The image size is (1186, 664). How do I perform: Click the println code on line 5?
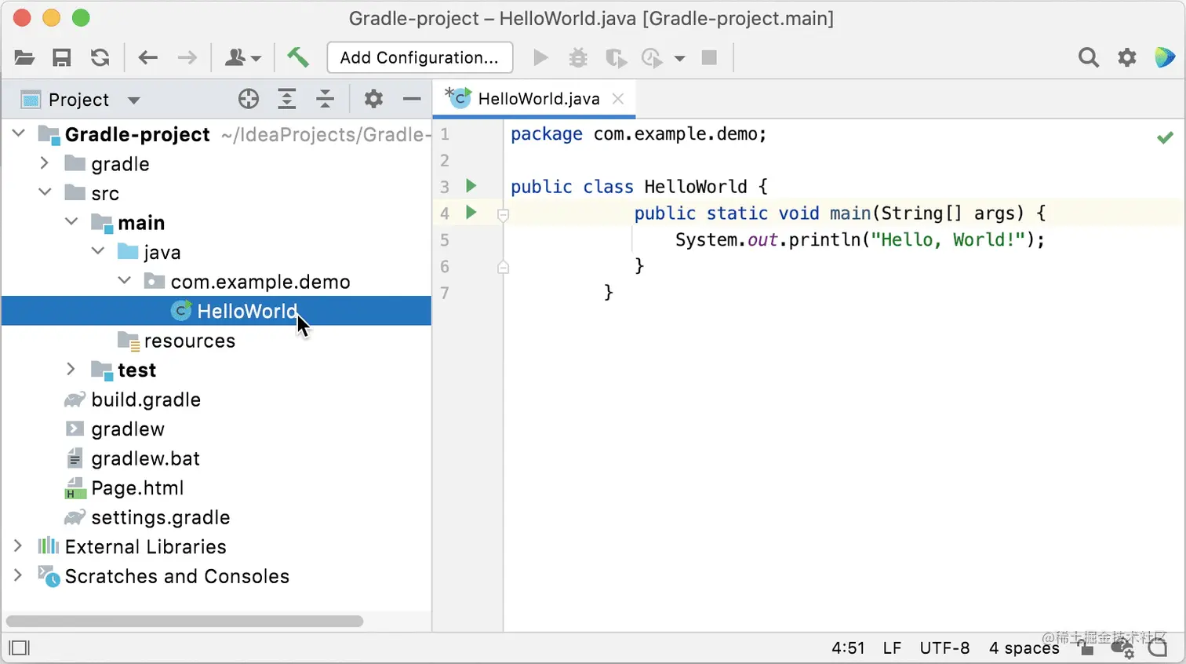(x=860, y=239)
